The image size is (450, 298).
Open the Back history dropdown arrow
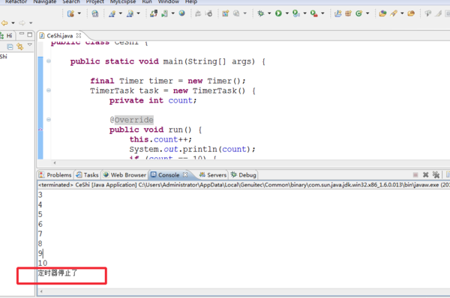13,23
